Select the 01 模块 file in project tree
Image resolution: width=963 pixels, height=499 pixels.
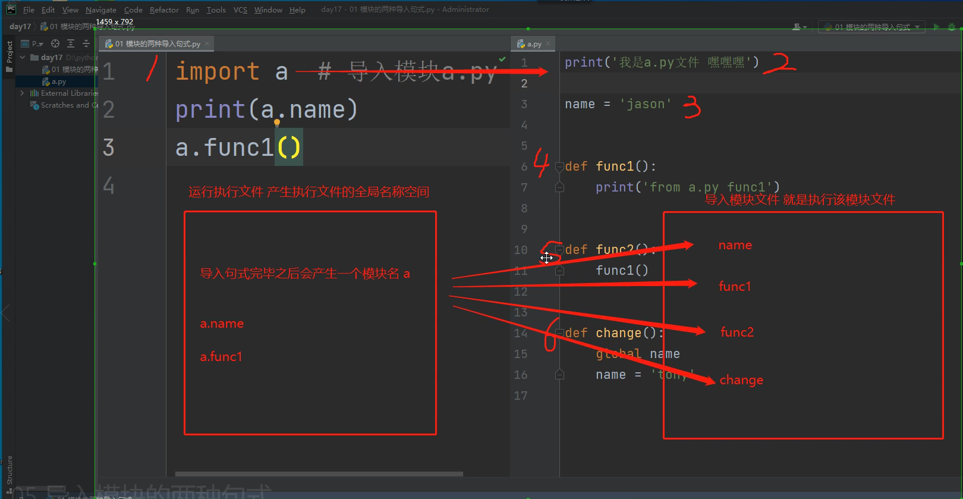pos(70,70)
